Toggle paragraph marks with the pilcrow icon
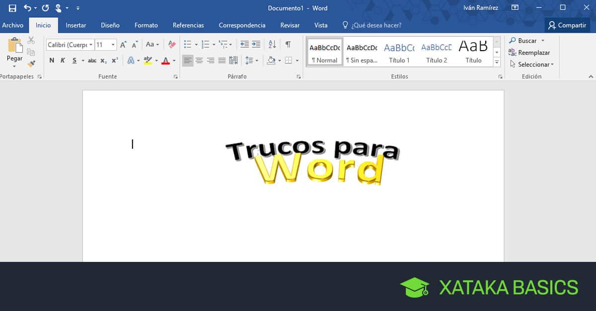 pyautogui.click(x=288, y=45)
